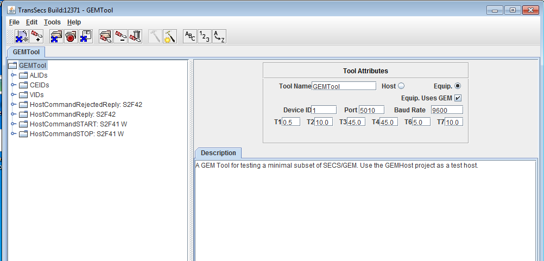The width and height of the screenshot is (544, 261).
Task: Click the A to Z sort icon
Action: point(219,36)
